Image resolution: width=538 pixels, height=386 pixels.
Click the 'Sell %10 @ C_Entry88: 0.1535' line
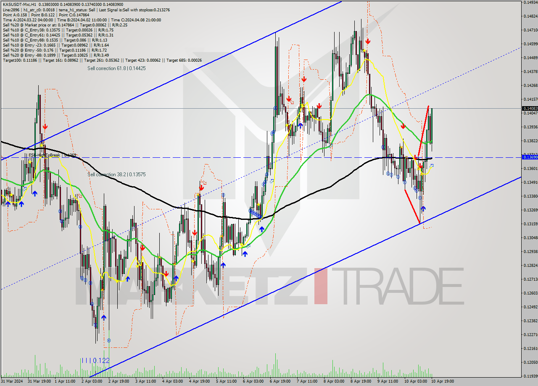55,40
